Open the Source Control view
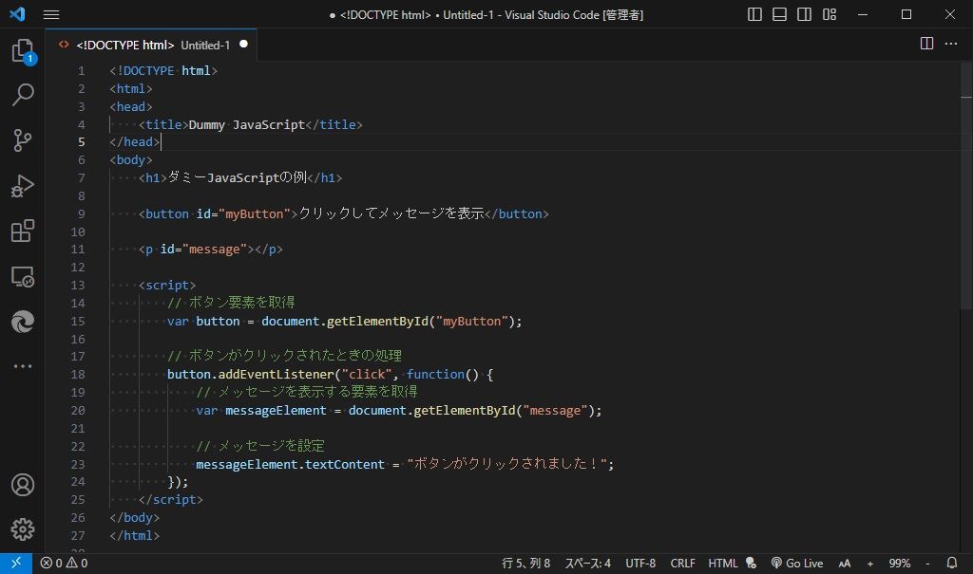The image size is (973, 574). pos(23,140)
